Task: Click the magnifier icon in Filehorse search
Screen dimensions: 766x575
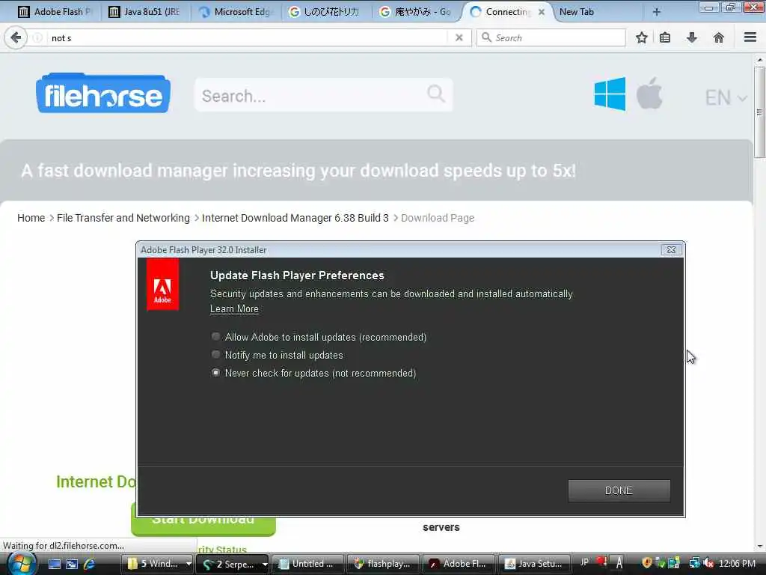Action: pos(436,93)
